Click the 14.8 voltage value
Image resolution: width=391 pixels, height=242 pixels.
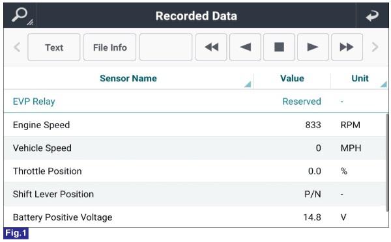[312, 217]
